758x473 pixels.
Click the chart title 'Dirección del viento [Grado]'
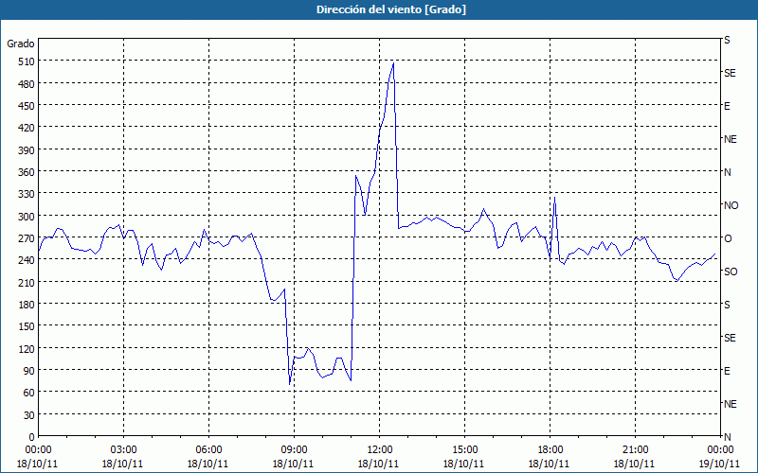click(x=391, y=9)
